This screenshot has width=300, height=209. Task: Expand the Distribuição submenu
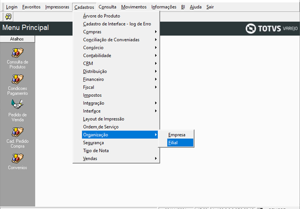click(120, 71)
